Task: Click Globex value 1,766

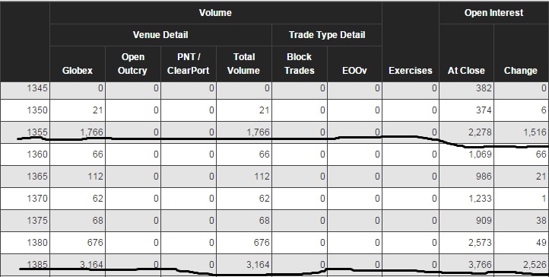Action: click(x=91, y=132)
